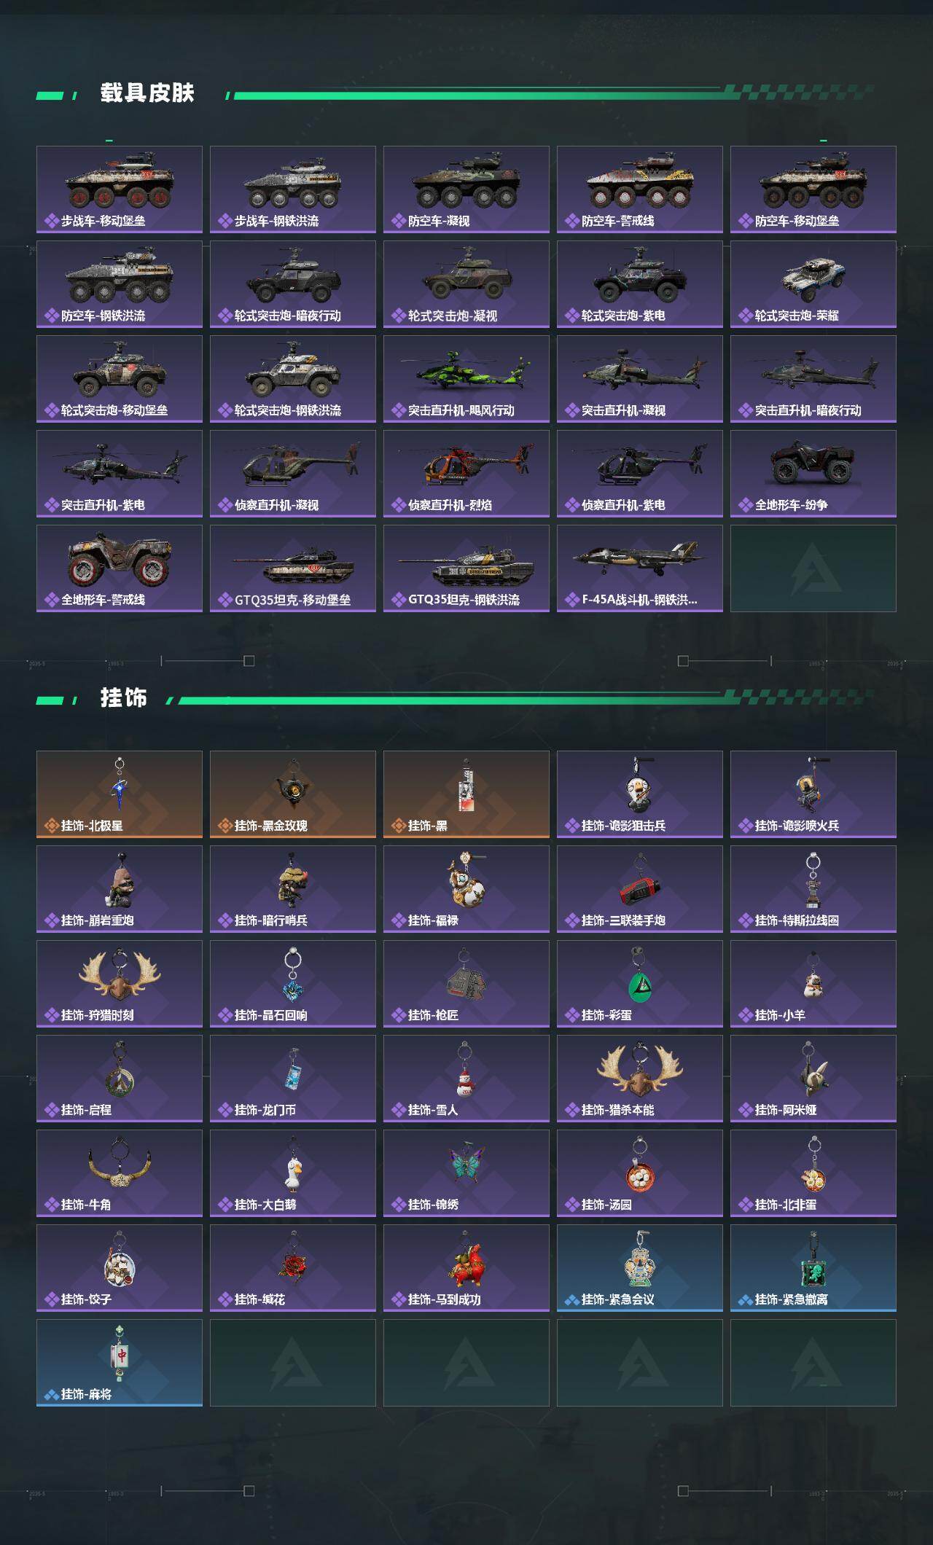
Task: Click the 载具皮肤 section heading
Action: (147, 93)
